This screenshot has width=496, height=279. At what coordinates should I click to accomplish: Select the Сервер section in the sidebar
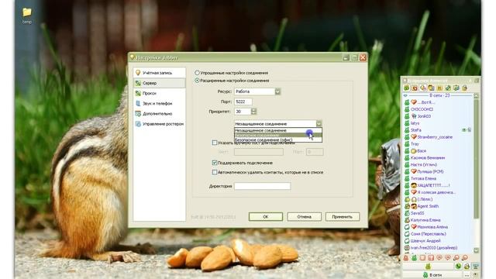point(159,83)
